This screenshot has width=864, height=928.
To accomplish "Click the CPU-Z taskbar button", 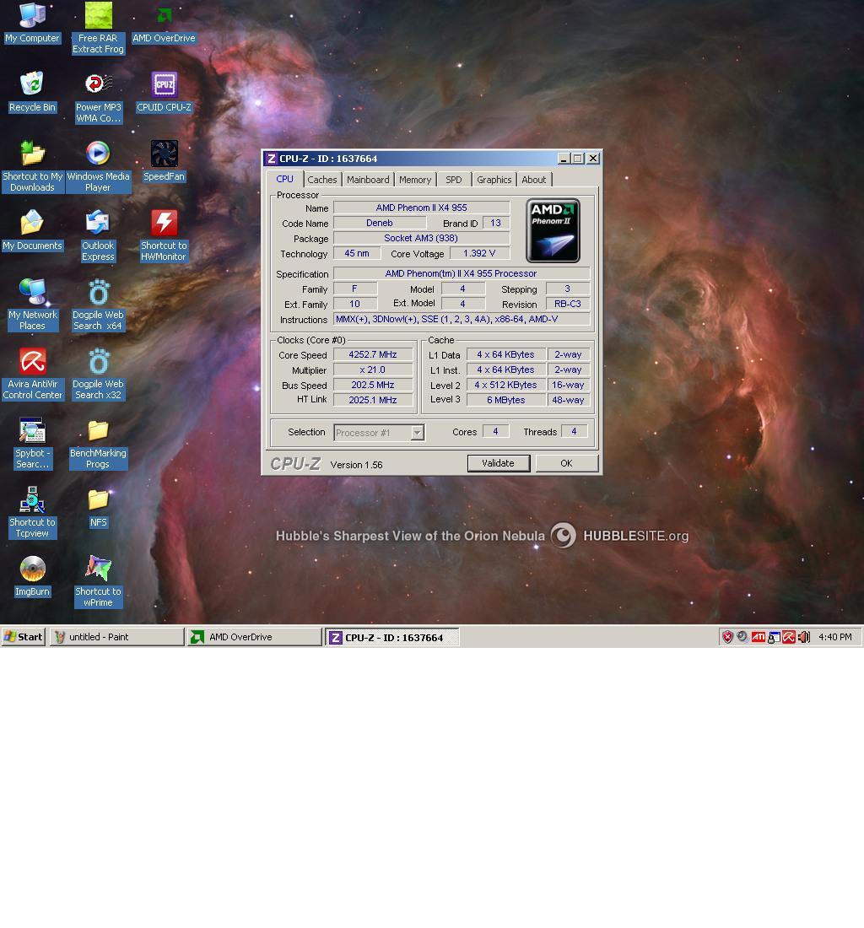I will point(391,638).
